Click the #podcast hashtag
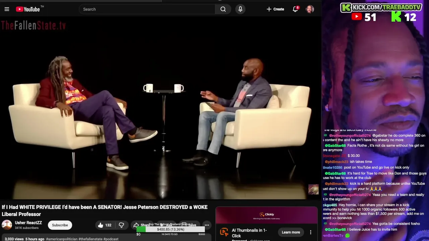This screenshot has height=241, width=429. point(111,239)
